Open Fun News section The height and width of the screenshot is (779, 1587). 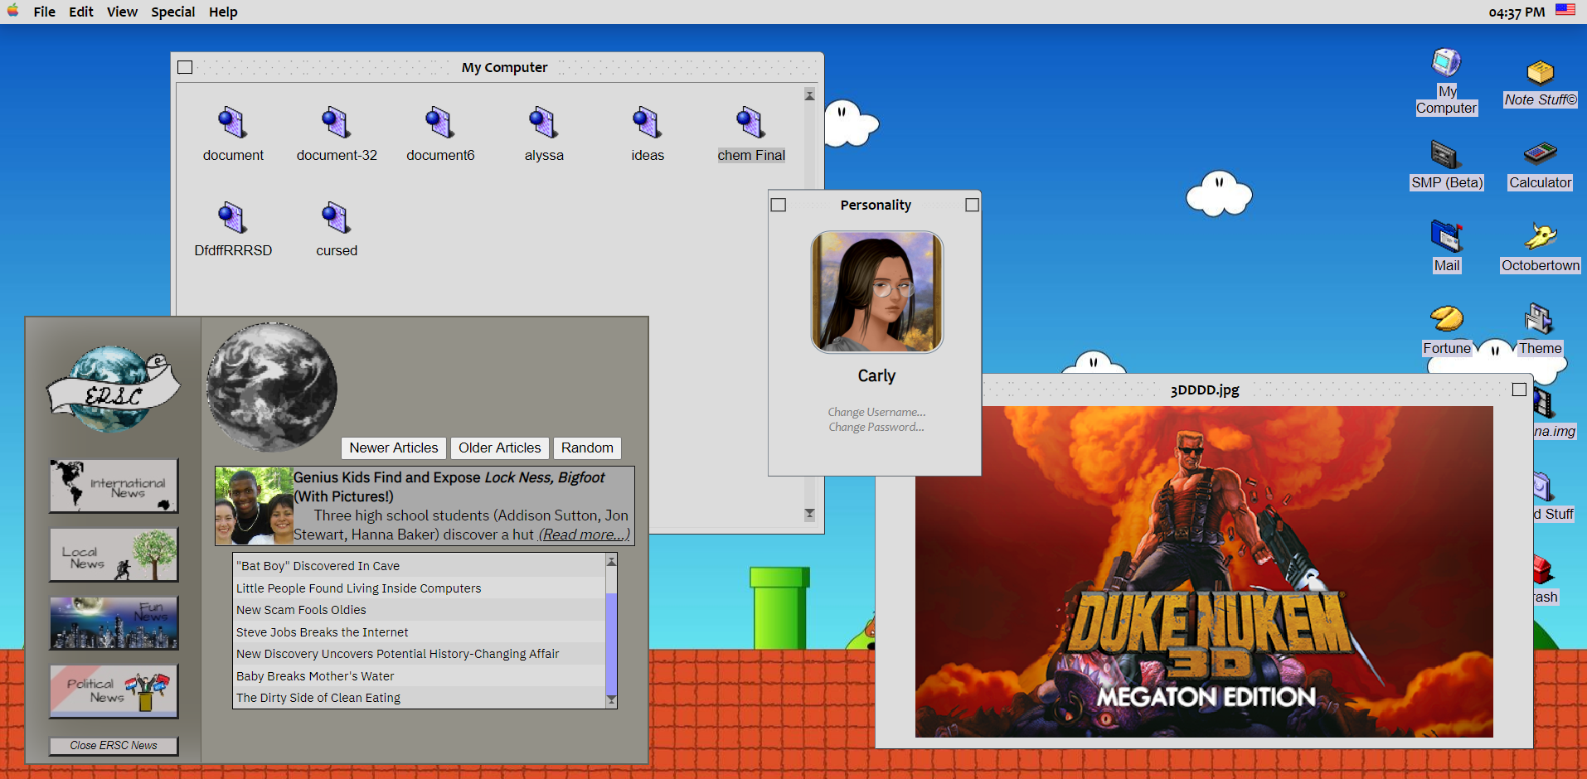click(x=114, y=623)
